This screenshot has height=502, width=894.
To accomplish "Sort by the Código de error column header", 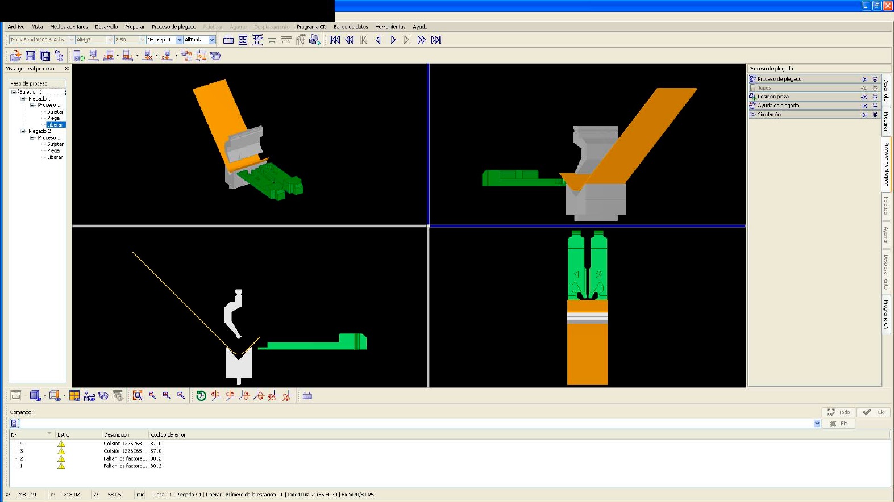I will 168,434.
